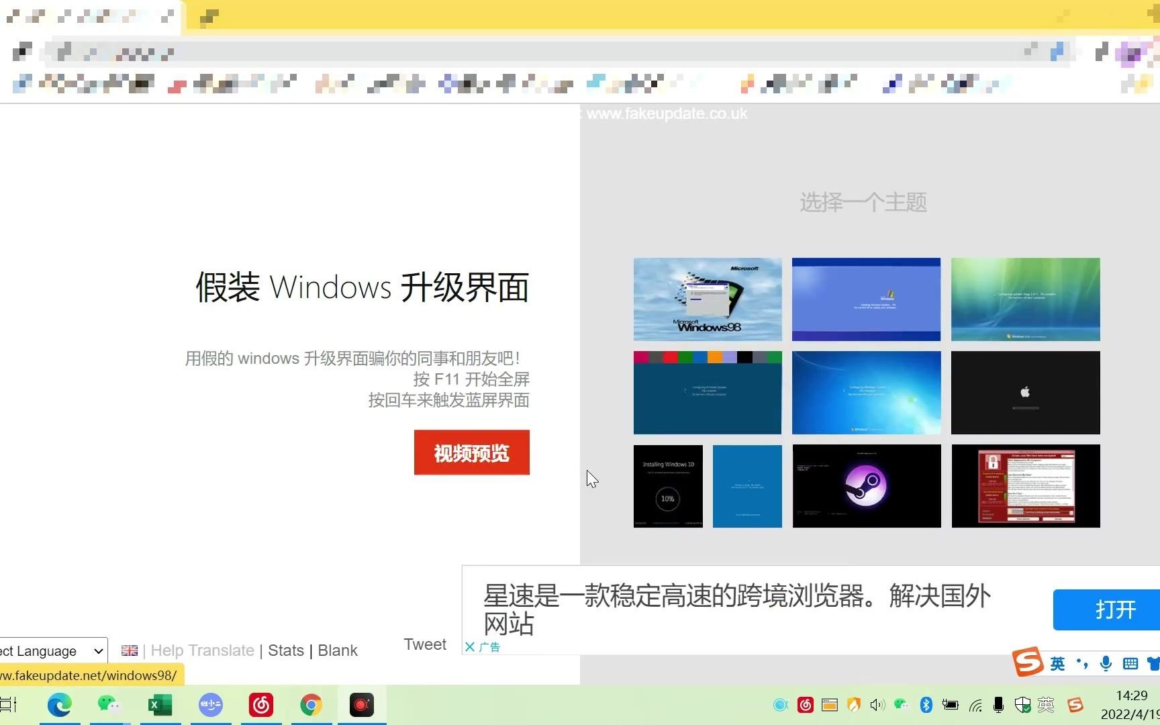Click the 广告 label on the ad
The width and height of the screenshot is (1160, 725).
490,647
